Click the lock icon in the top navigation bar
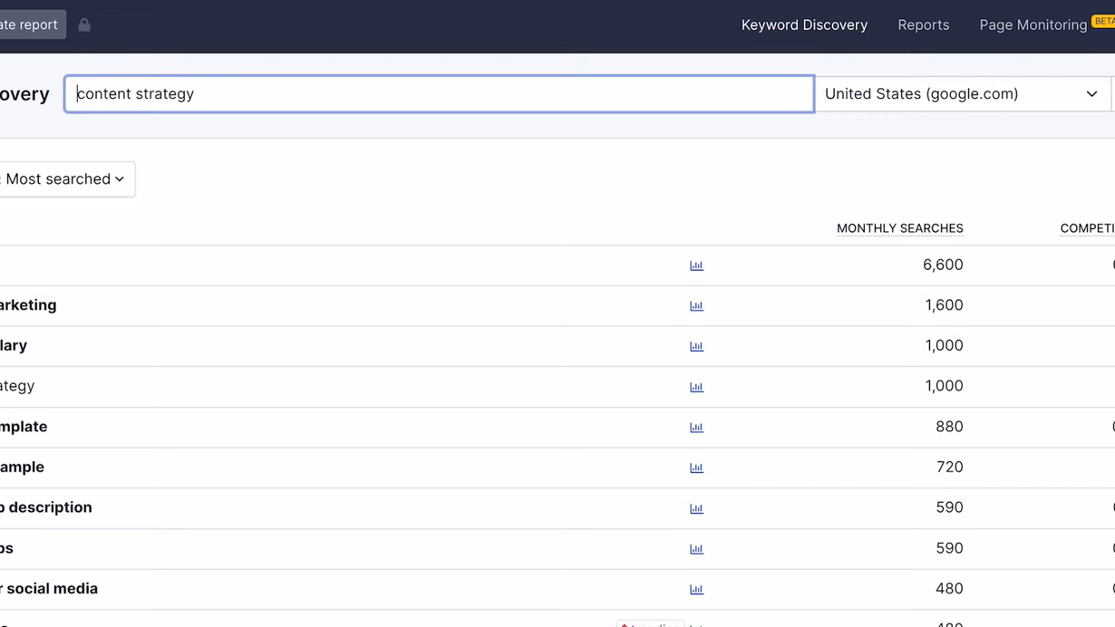Screen dimensions: 1115x627 click(x=83, y=24)
